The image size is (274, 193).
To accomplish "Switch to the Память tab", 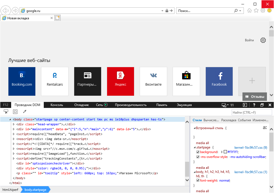I will pyautogui.click(x=162, y=105).
